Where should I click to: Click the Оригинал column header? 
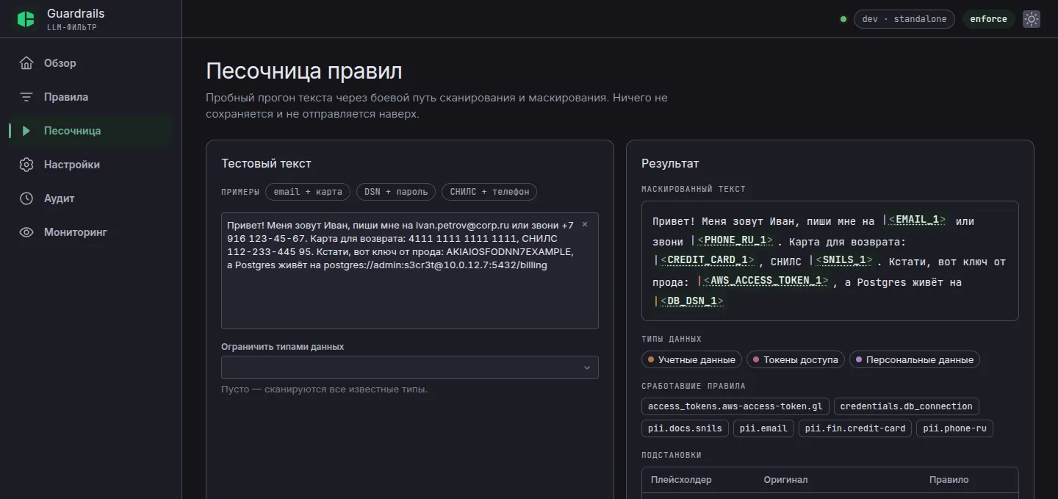(785, 480)
